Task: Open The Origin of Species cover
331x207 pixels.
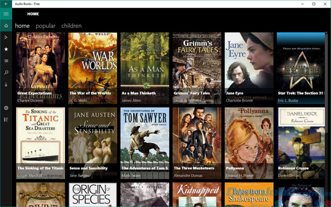Action: coord(93,195)
